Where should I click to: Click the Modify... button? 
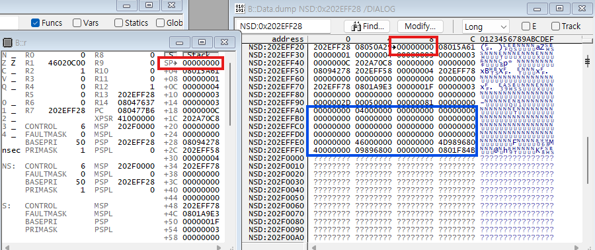pos(420,26)
